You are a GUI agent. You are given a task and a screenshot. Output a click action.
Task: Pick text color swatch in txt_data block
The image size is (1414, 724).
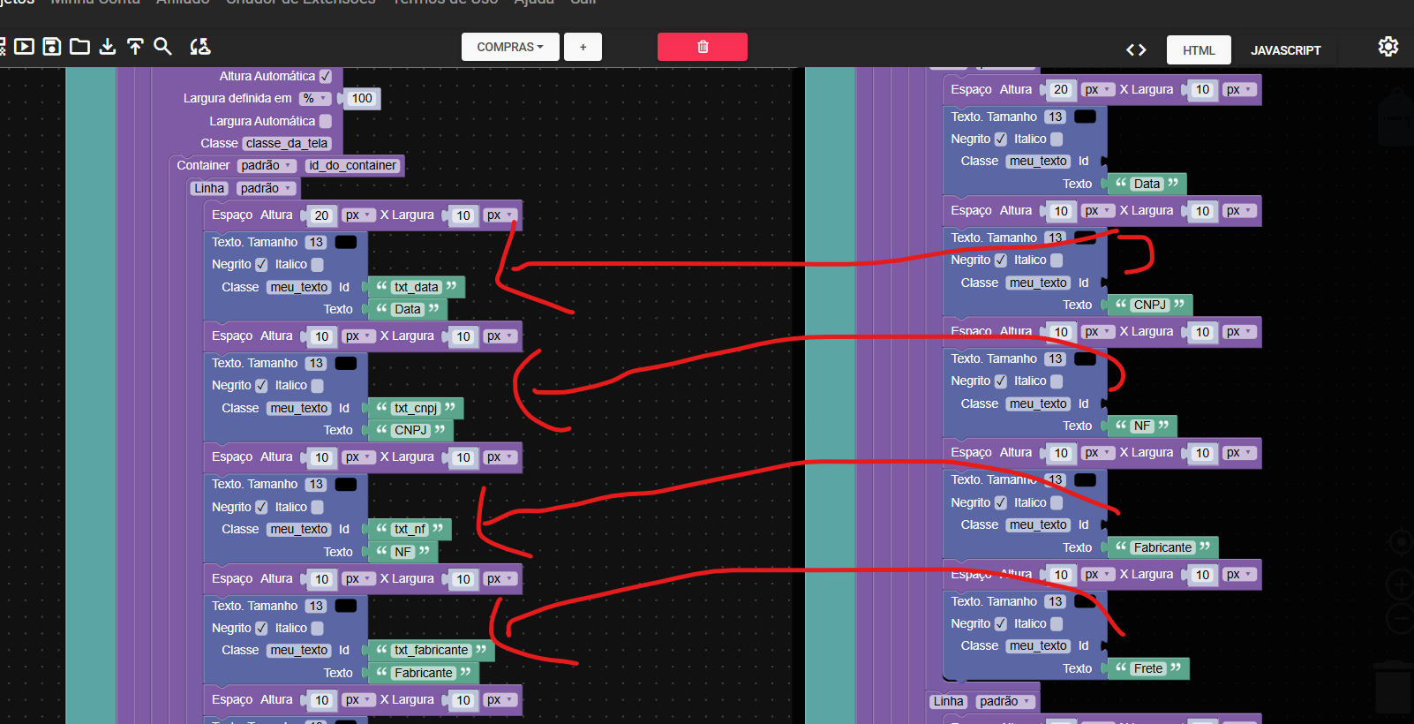click(346, 242)
